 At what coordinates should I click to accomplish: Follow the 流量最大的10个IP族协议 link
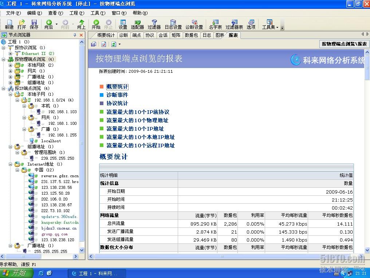[138, 112]
